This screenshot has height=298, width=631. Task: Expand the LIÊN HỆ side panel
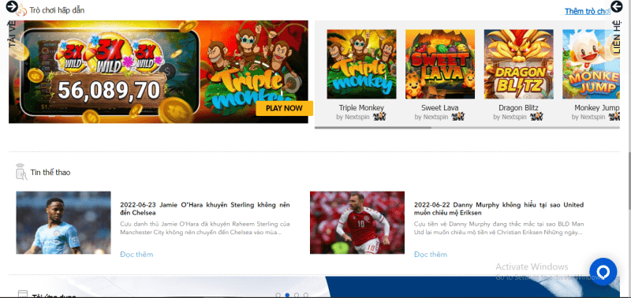tap(616, 37)
